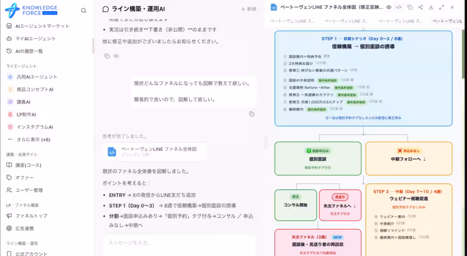The height and width of the screenshot is (256, 467).
Task: Click the left sidebar scrollbar thumb
Action: point(93,46)
